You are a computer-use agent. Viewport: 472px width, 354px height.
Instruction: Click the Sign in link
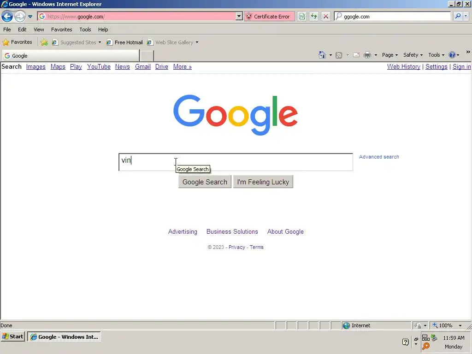point(462,66)
